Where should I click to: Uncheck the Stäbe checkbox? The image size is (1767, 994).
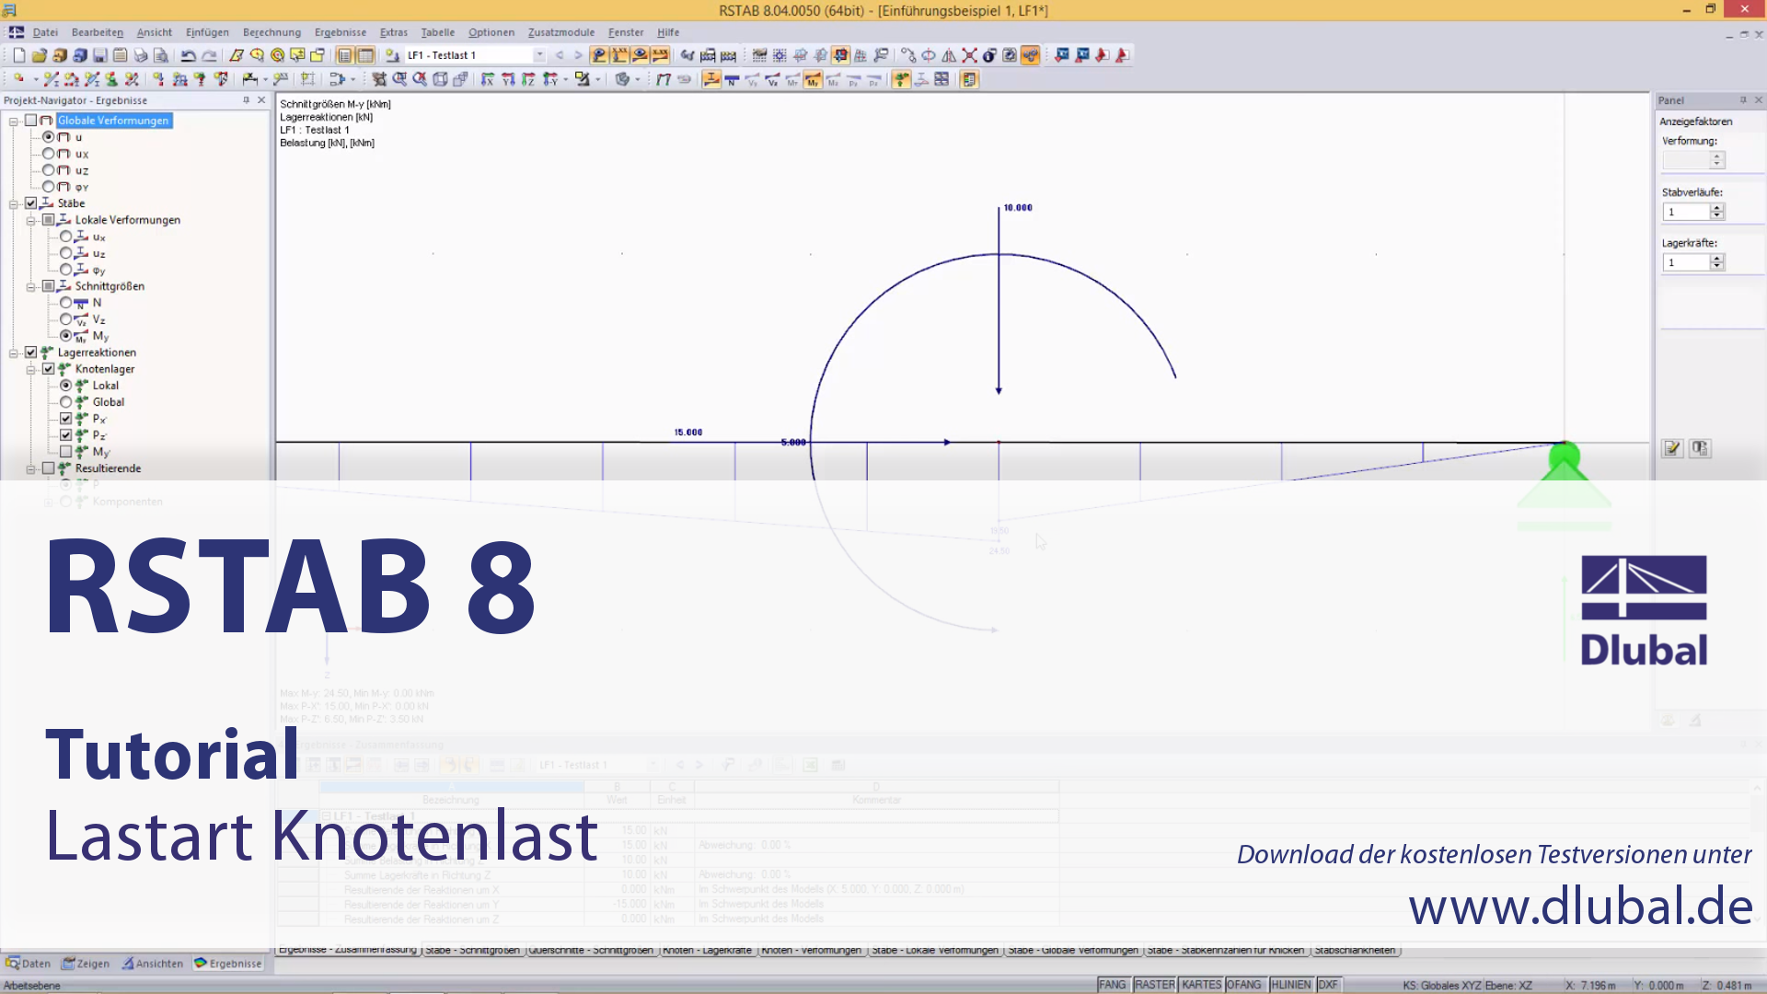tap(31, 203)
